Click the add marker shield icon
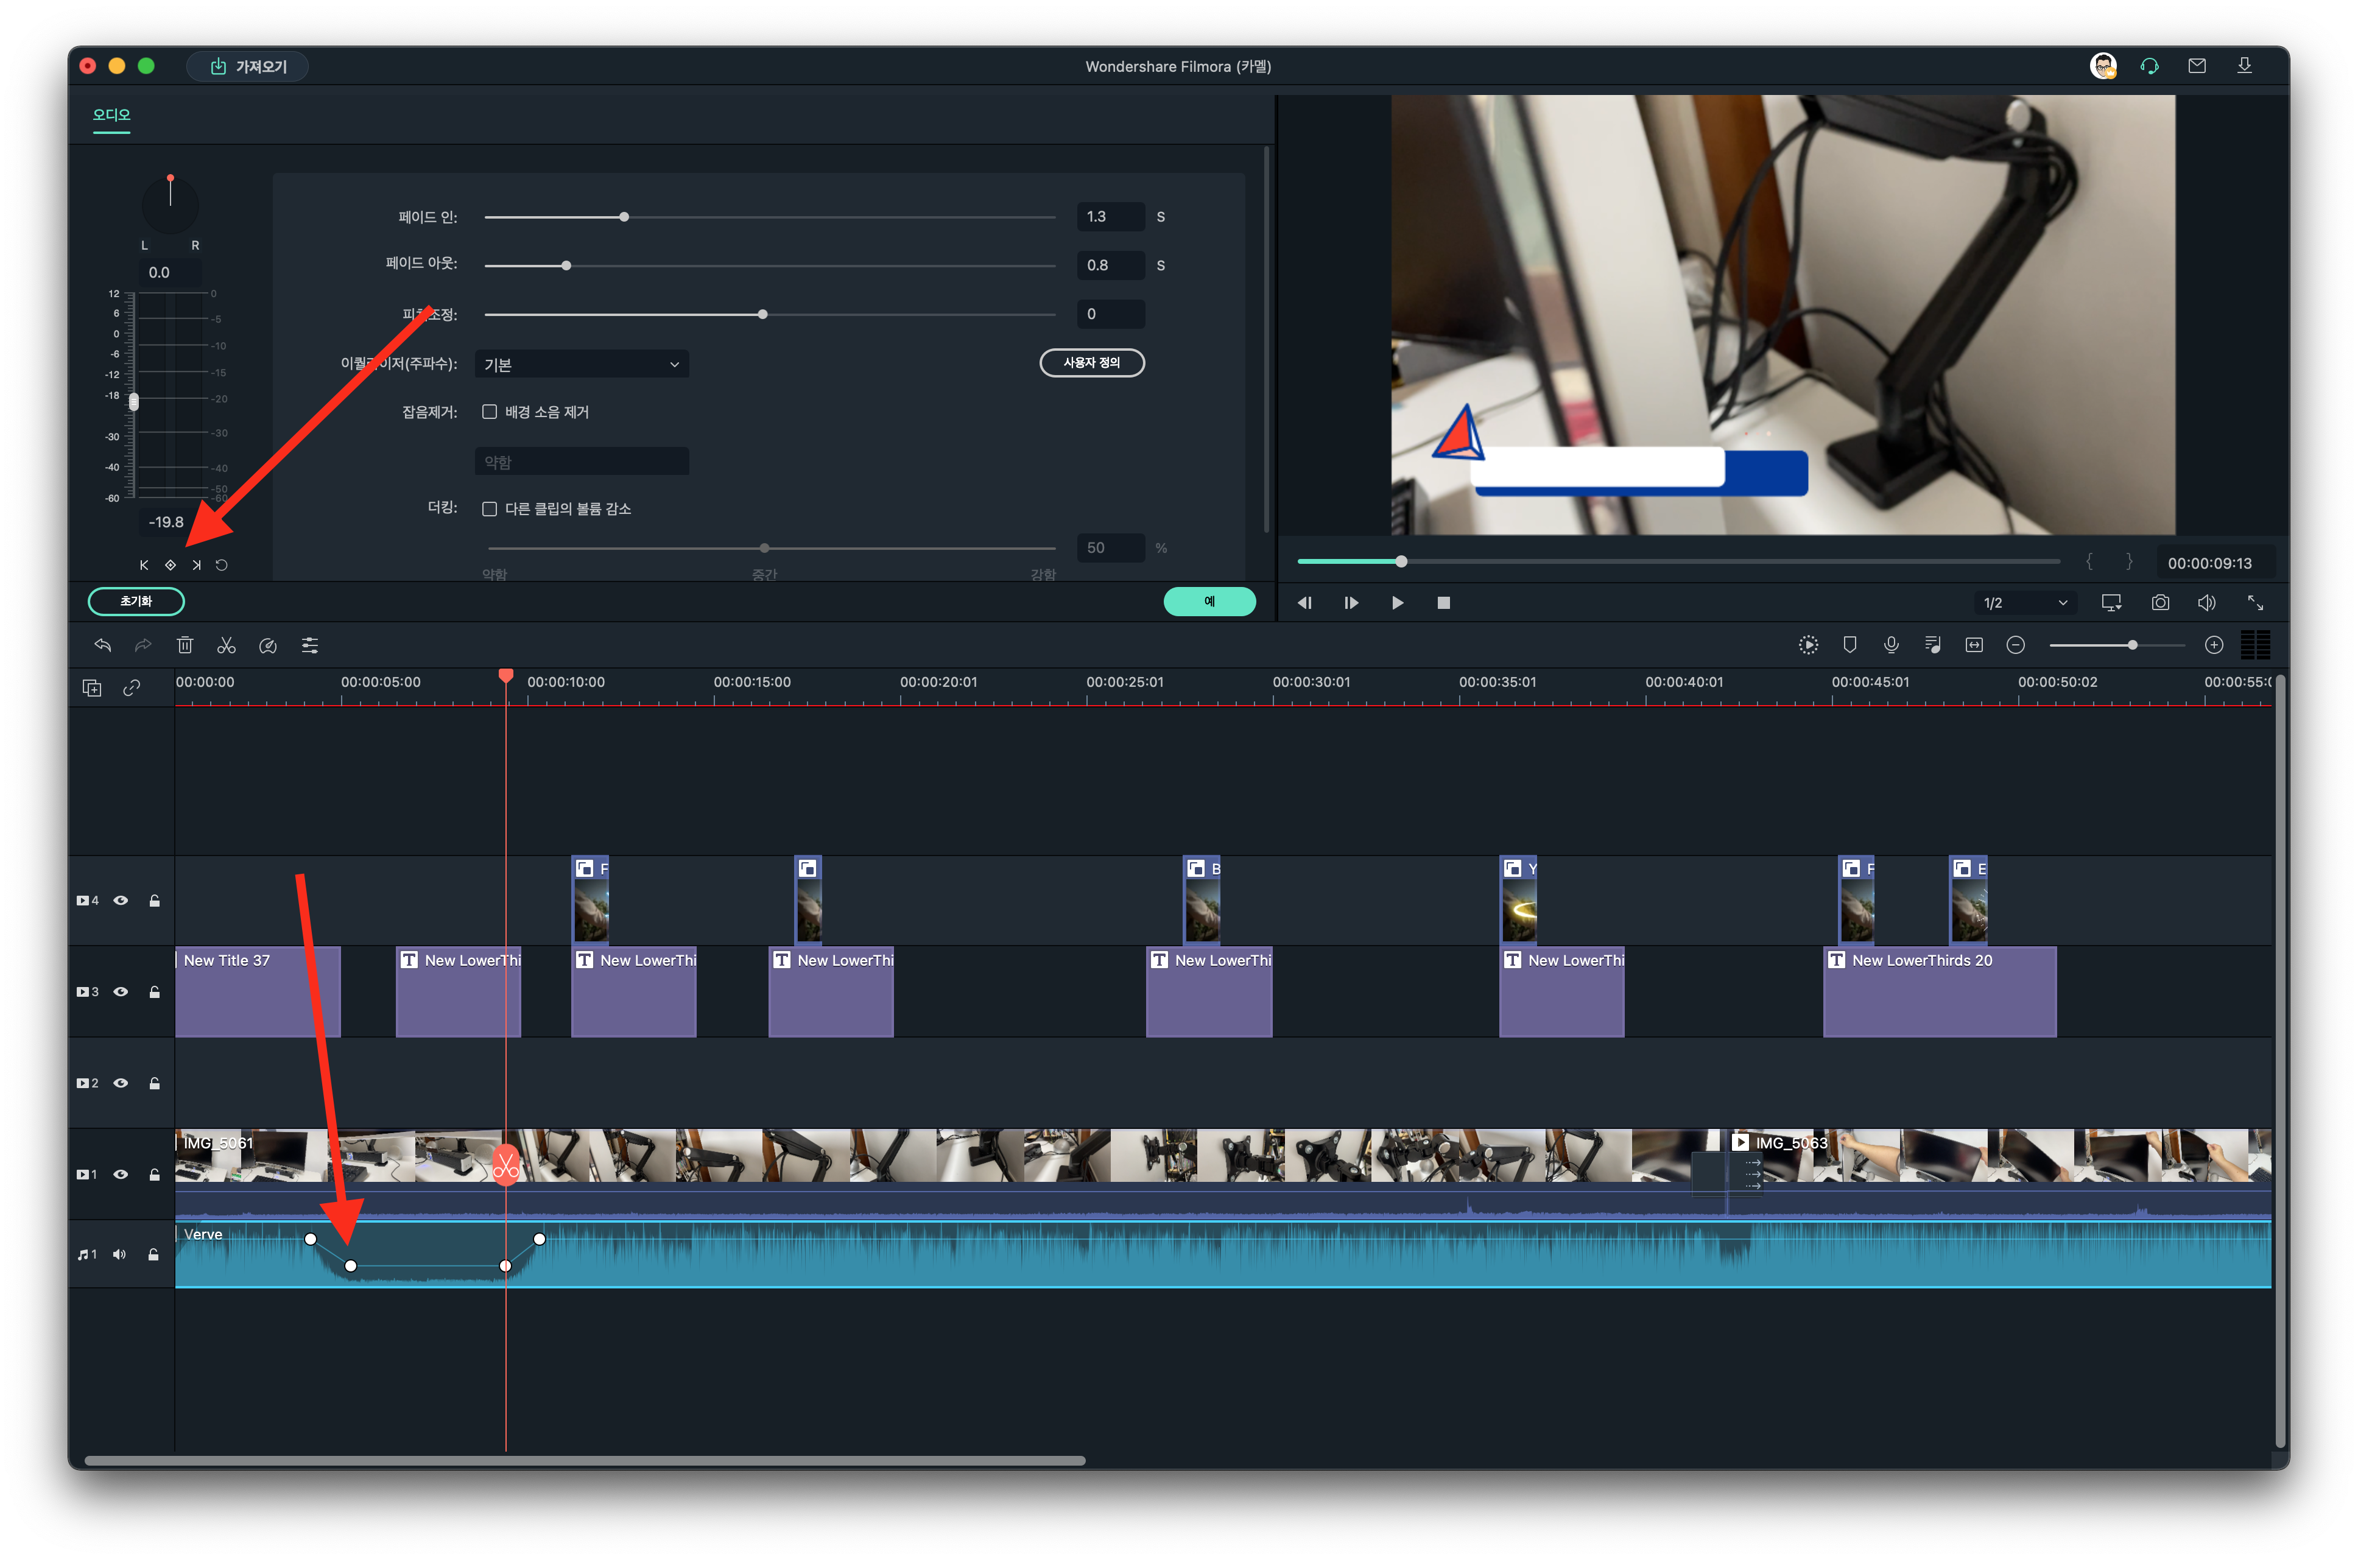Screen dimensions: 2358x1560 coord(1849,645)
